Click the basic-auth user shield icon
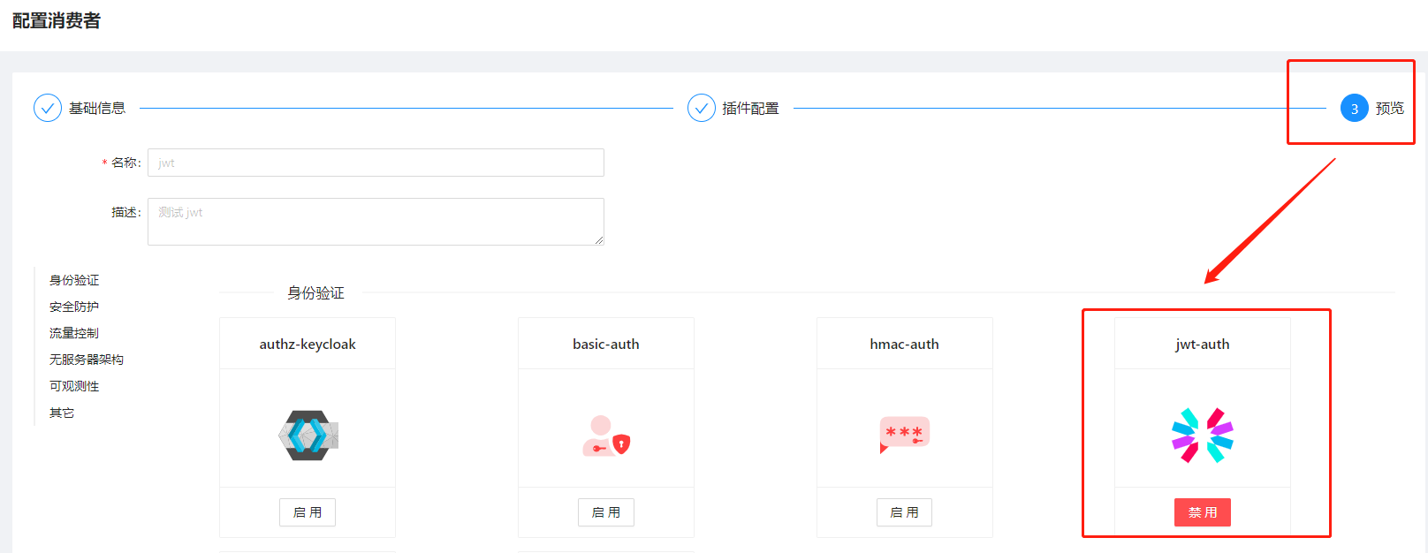Image resolution: width=1428 pixels, height=553 pixels. tap(606, 436)
